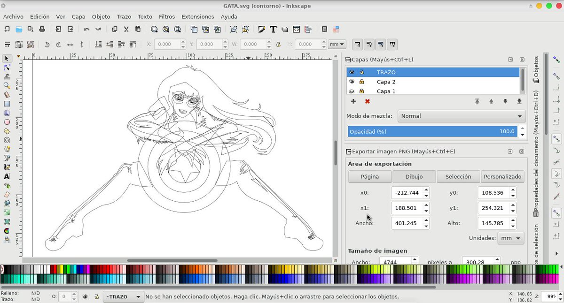The image size is (564, 303).
Task: Select the Paint Bucket tool
Action: [x=7, y=204]
